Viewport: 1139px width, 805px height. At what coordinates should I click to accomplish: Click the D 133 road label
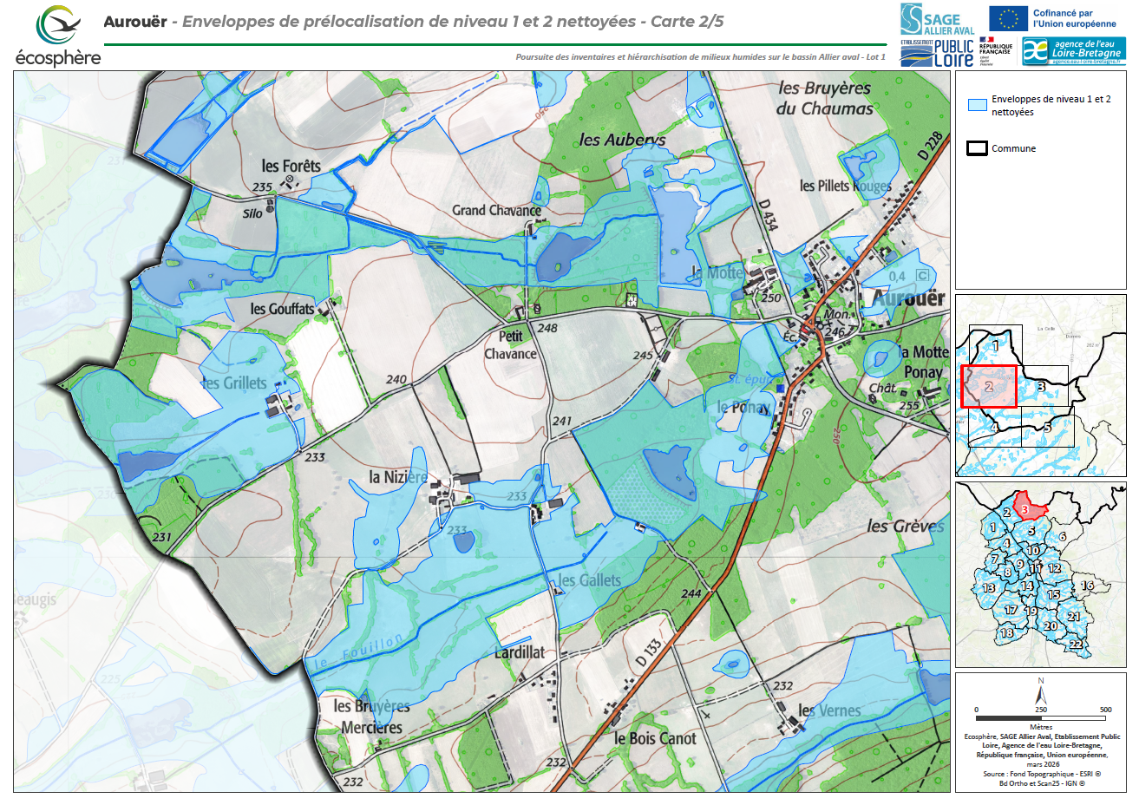coord(647,653)
